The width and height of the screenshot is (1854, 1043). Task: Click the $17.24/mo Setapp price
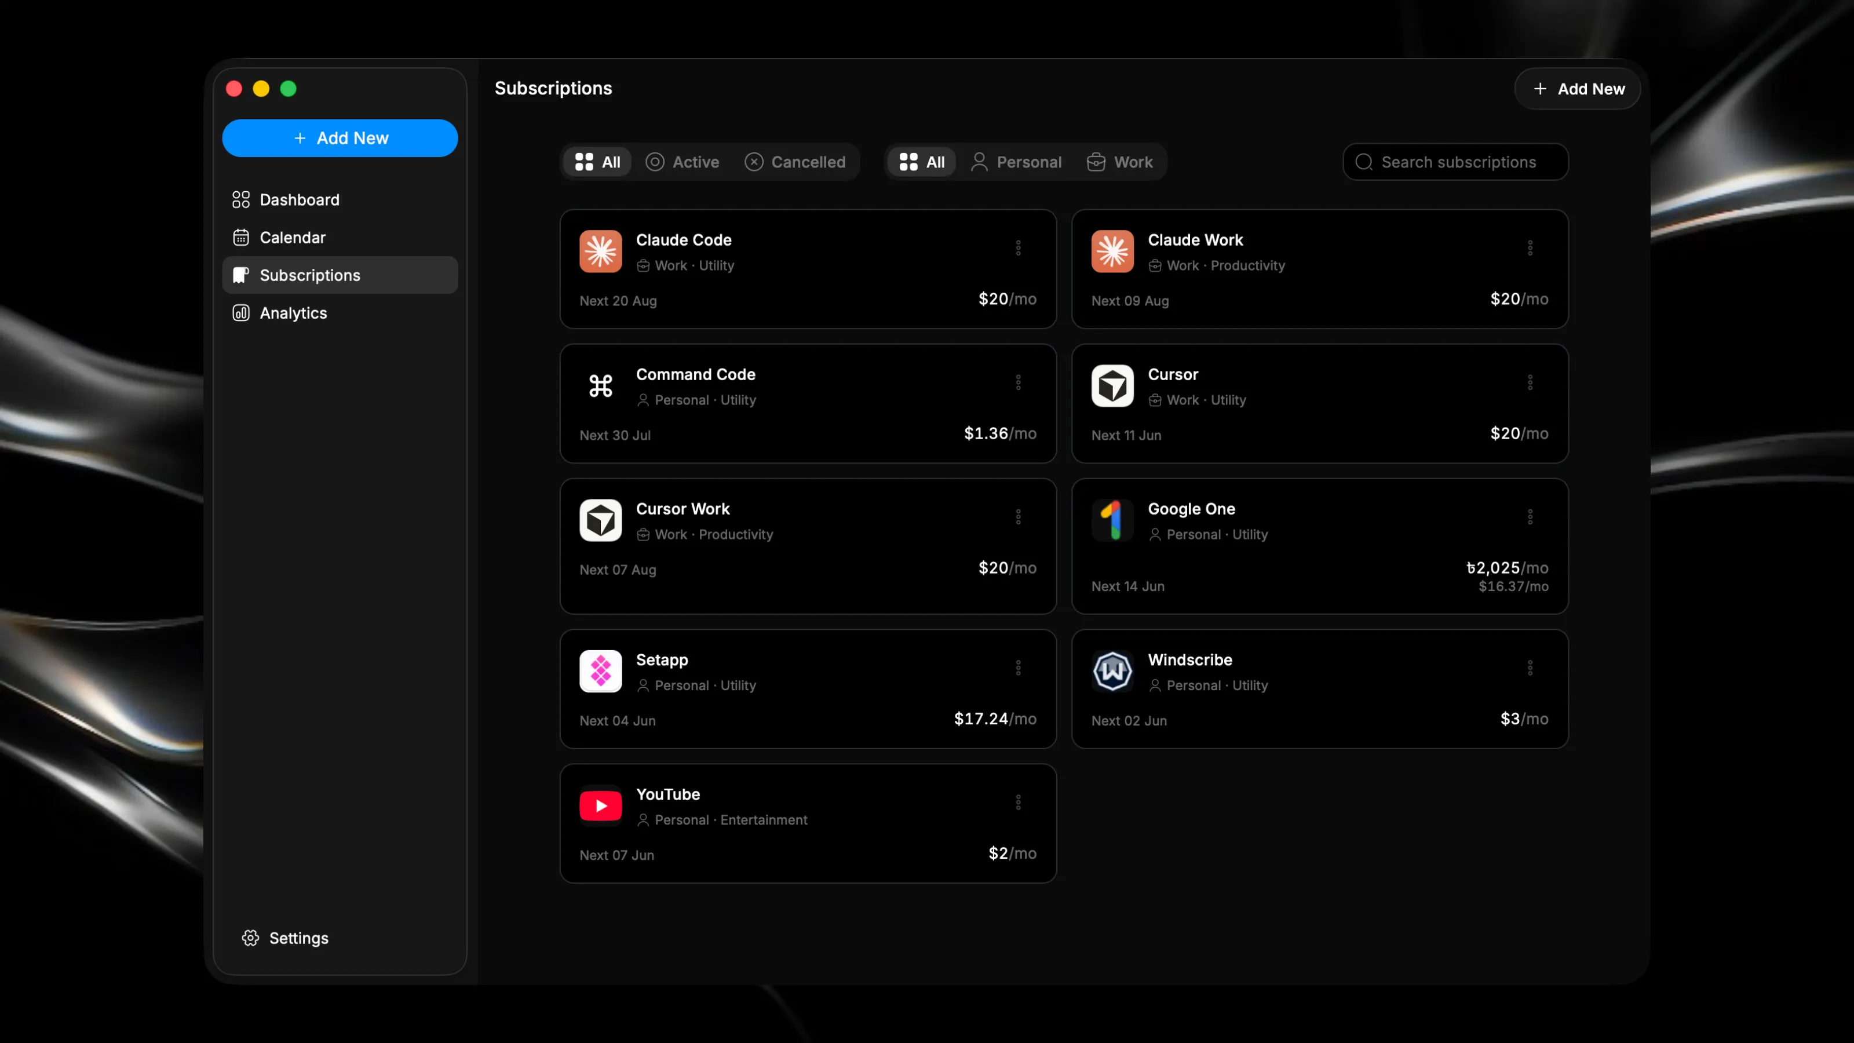pyautogui.click(x=995, y=719)
